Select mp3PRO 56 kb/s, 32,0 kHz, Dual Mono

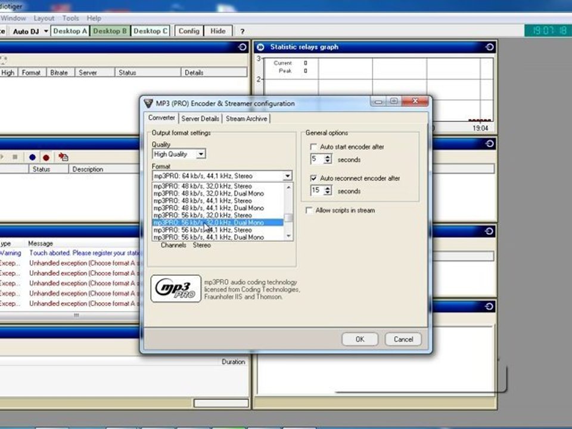[x=218, y=222]
